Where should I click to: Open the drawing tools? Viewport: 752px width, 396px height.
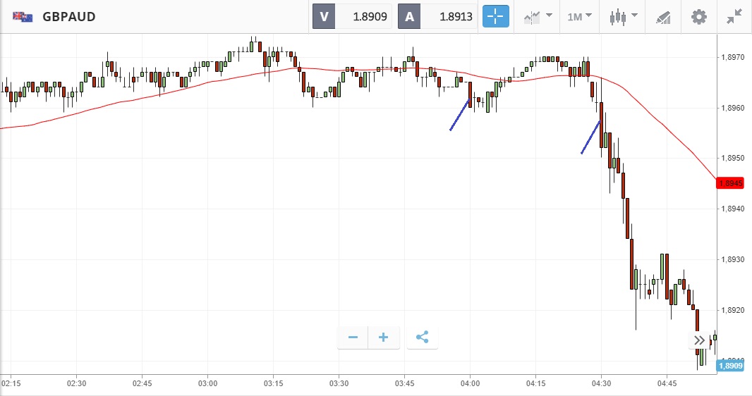[x=663, y=16]
